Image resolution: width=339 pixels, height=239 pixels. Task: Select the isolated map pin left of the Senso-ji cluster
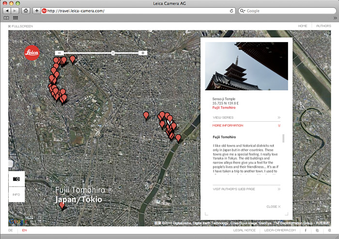click(146, 116)
